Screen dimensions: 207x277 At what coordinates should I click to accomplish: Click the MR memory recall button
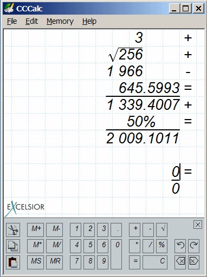[x=54, y=262]
